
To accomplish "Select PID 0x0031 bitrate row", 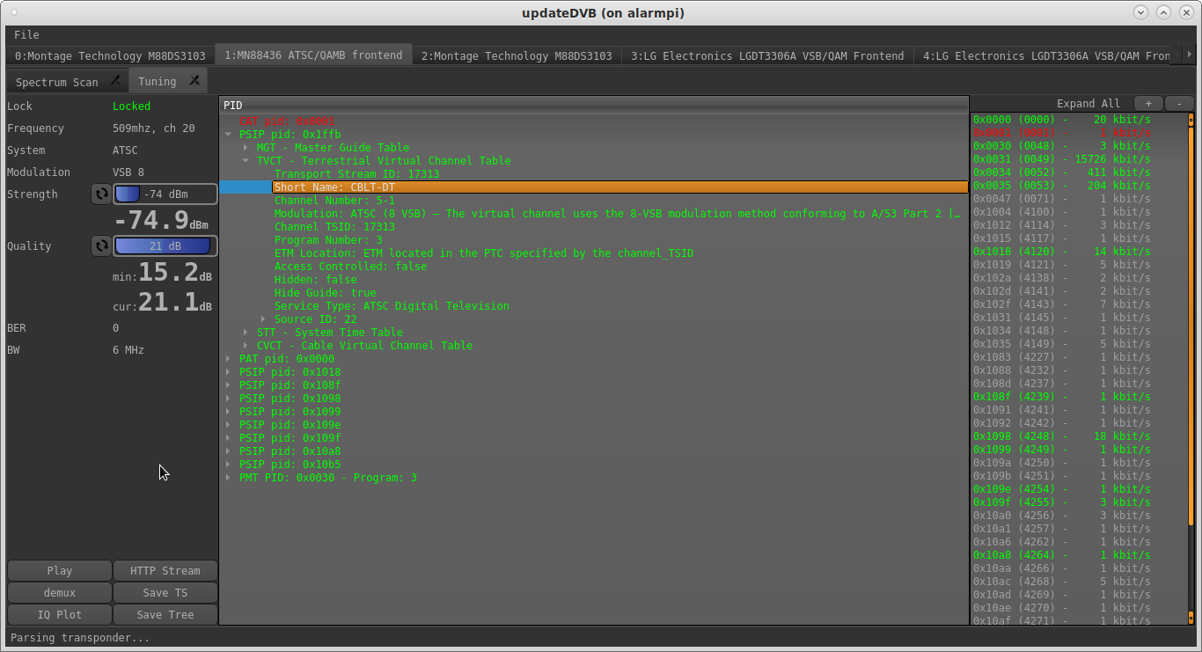I will click(1060, 159).
